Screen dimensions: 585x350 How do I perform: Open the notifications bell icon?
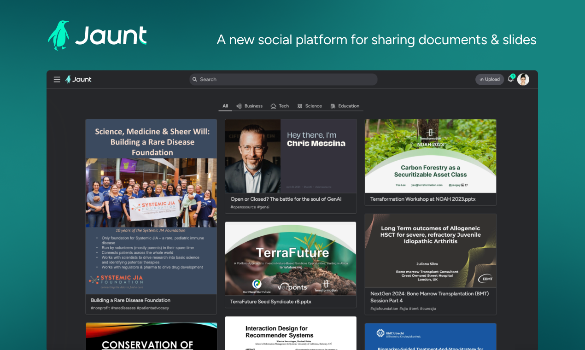(510, 79)
